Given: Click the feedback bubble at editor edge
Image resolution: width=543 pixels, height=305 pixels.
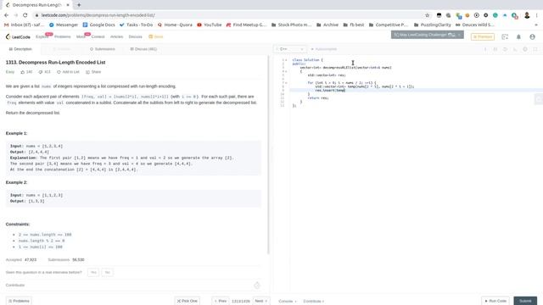Looking at the screenshot, I should coord(539,99).
